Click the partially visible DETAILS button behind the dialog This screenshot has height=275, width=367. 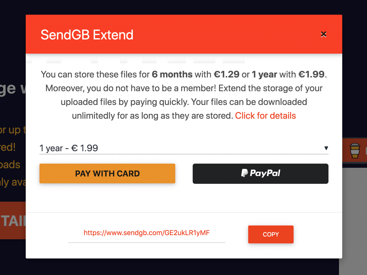click(x=13, y=221)
